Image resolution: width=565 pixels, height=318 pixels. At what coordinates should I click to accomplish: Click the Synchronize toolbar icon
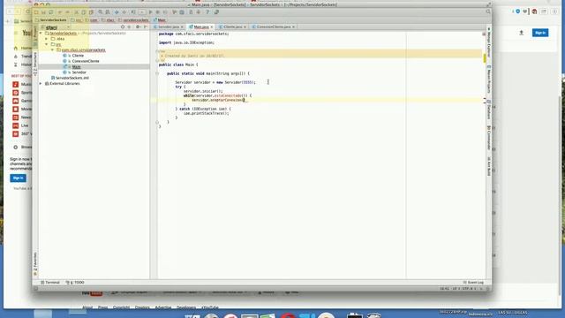tap(51, 12)
